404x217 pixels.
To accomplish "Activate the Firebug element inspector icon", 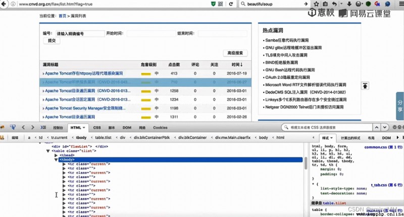I will [13, 127].
